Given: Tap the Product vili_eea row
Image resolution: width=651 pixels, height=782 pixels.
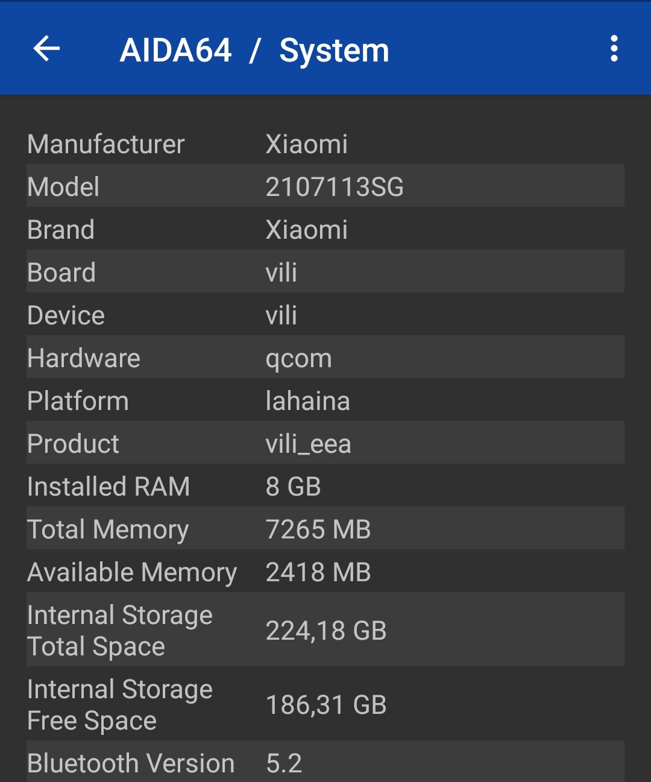Looking at the screenshot, I should click(325, 443).
